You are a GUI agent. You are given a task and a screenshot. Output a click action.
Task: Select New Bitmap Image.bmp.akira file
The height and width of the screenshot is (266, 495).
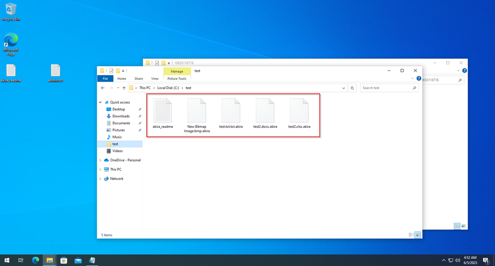[197, 115]
